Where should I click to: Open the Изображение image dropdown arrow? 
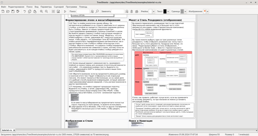coord(208,11)
